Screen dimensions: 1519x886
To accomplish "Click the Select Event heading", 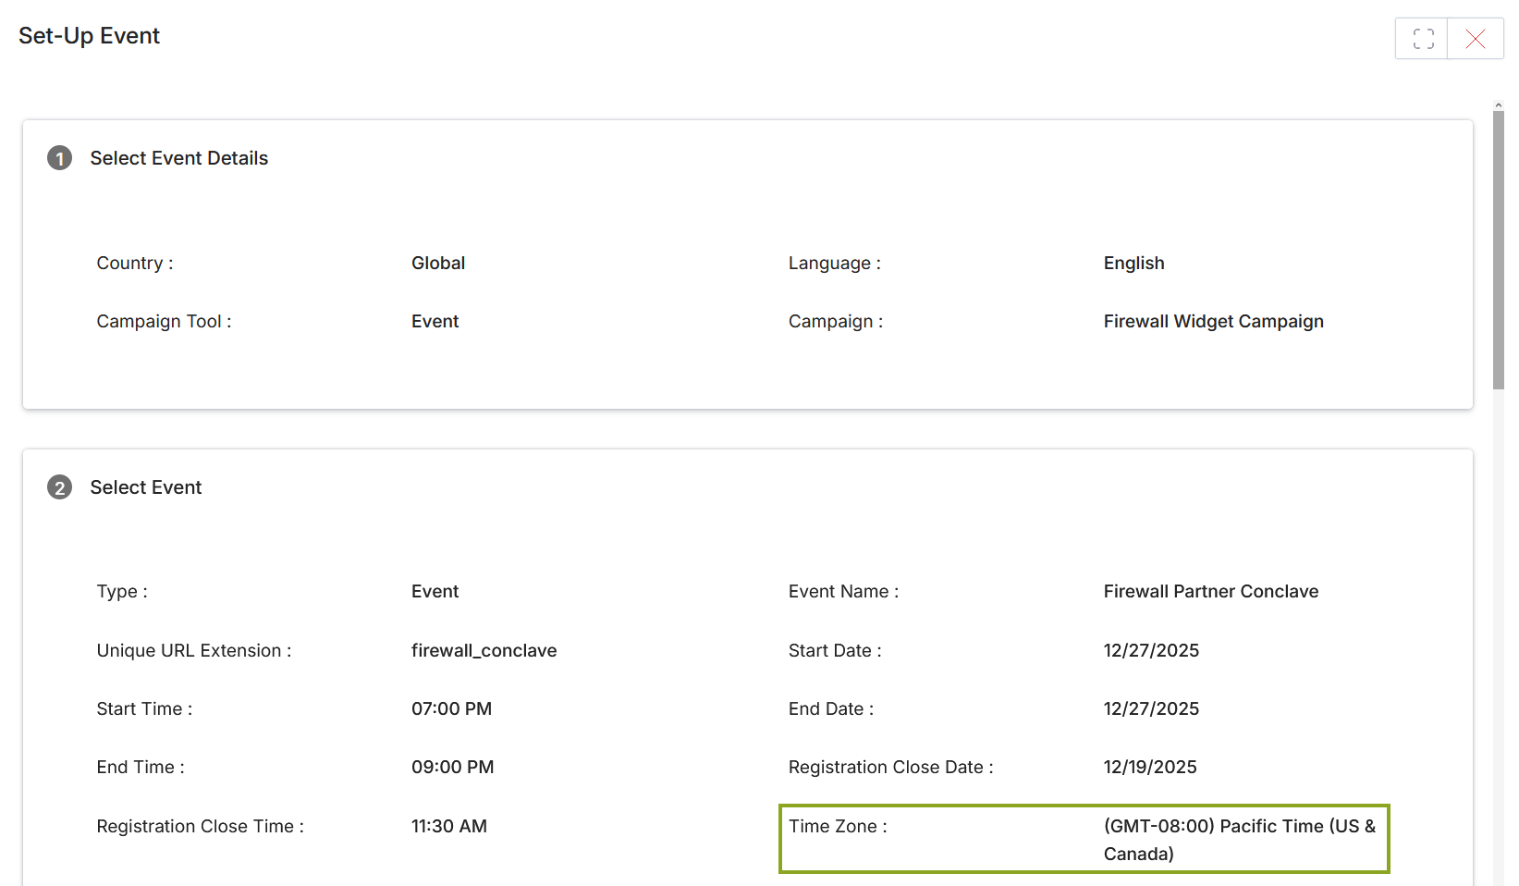I will click(145, 487).
